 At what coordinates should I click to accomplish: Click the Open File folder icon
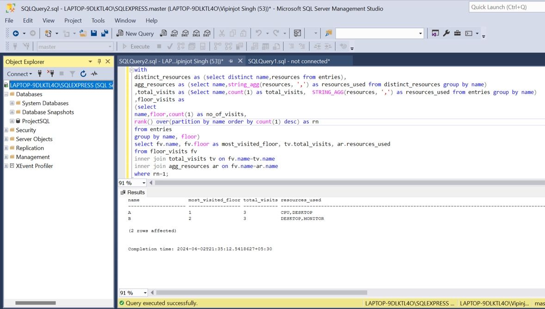[83, 33]
